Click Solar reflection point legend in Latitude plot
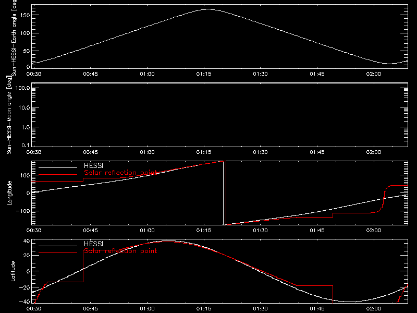 coord(120,251)
